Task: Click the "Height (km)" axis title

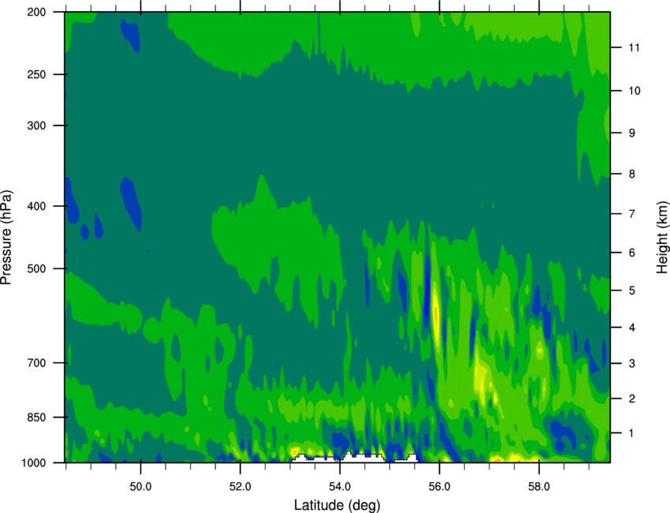Action: (662, 238)
